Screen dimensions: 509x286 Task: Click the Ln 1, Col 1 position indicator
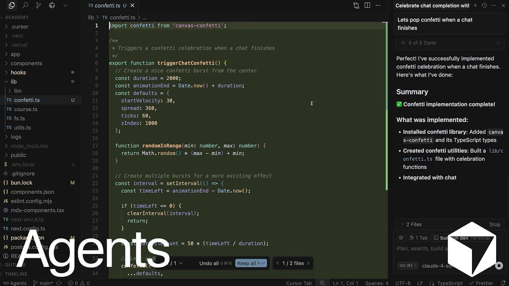(346, 283)
